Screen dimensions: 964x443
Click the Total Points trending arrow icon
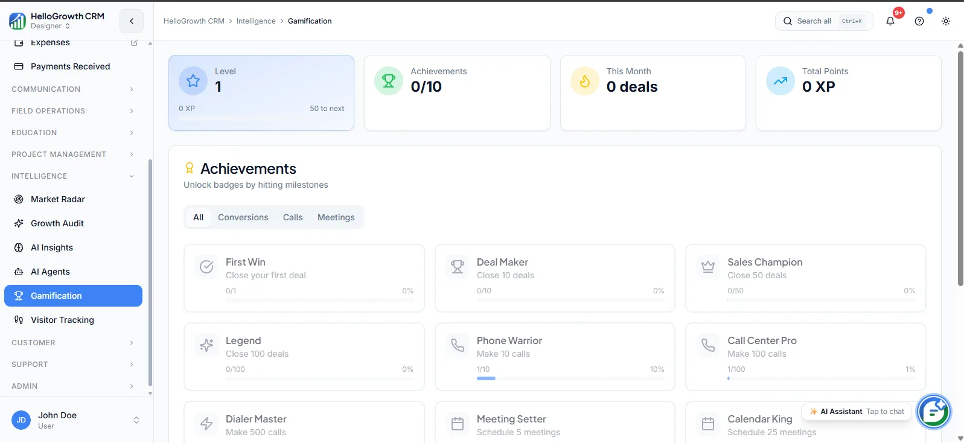point(780,81)
